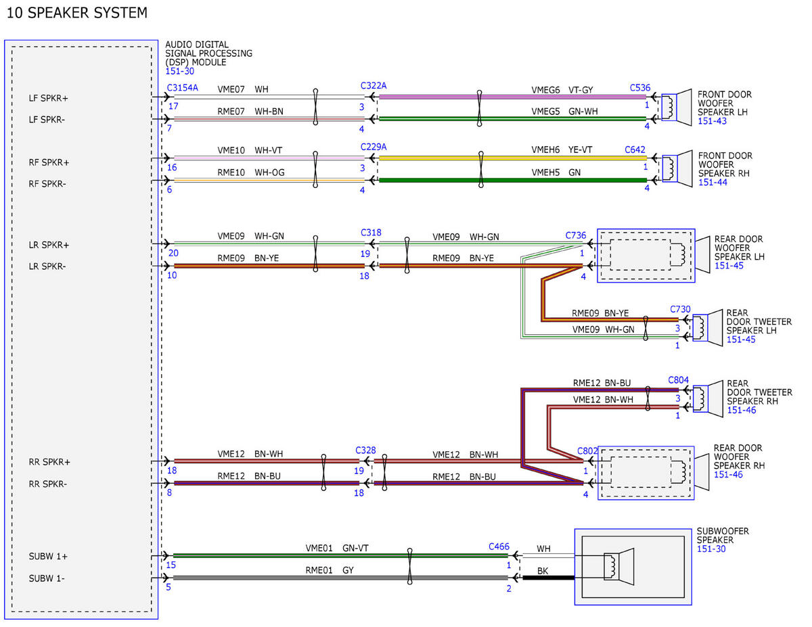This screenshot has width=812, height=627.
Task: Click the WH wire label at the subwoofer
Action: click(x=543, y=549)
